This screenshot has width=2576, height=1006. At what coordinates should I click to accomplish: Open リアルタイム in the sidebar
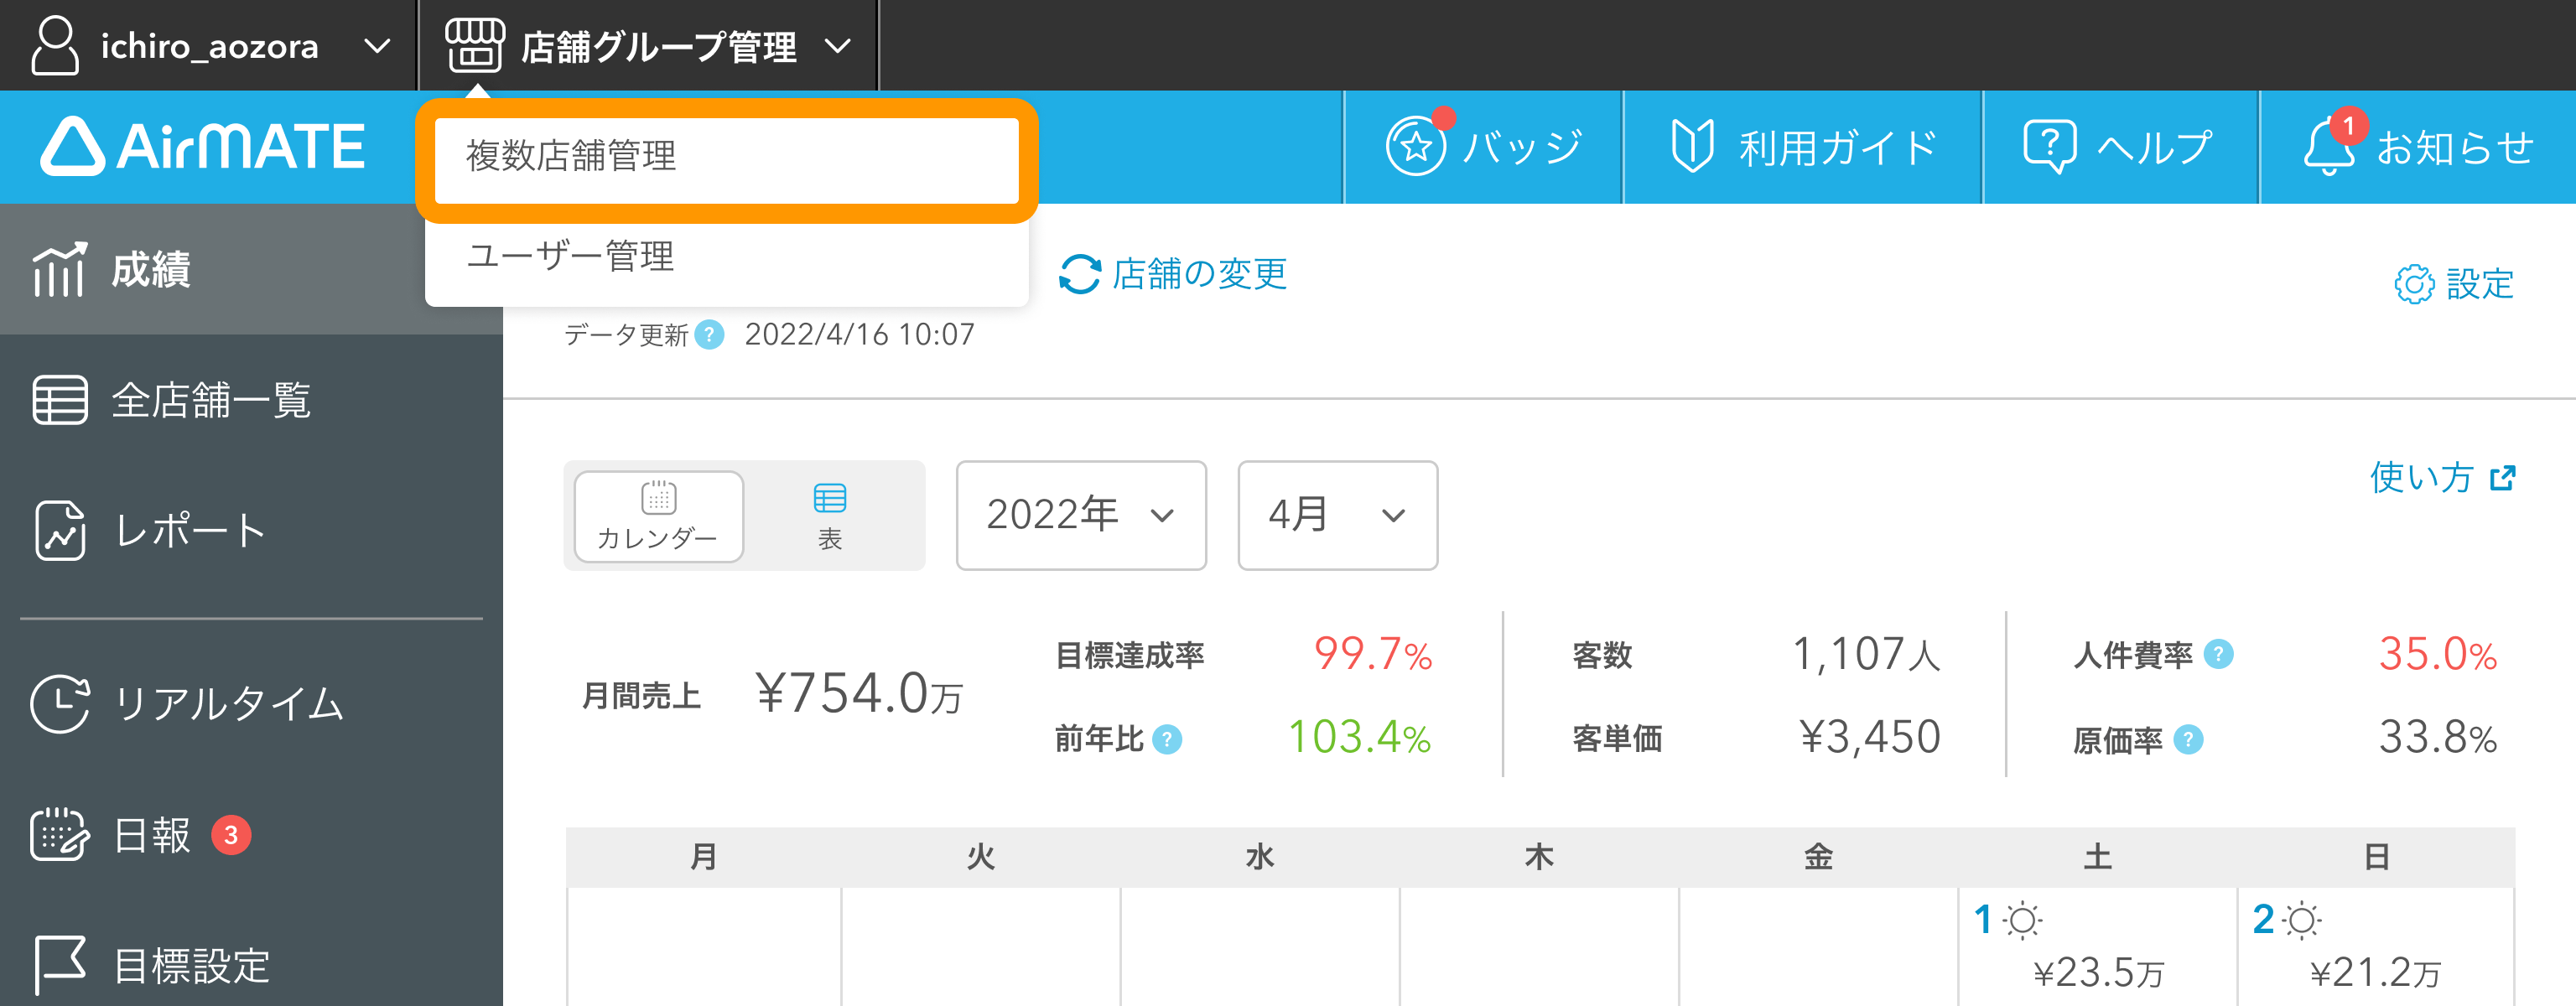pyautogui.click(x=251, y=704)
